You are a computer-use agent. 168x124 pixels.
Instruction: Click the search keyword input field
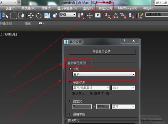162,3
